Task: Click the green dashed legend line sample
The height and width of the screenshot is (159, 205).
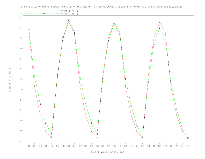Action: click(40, 14)
